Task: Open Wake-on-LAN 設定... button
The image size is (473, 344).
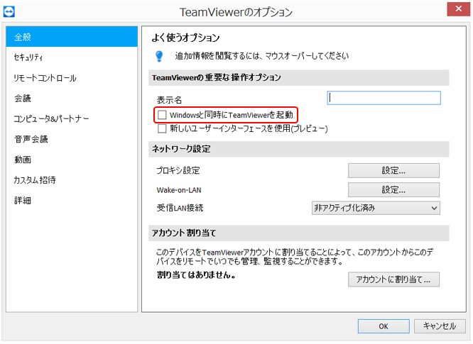Action: point(393,189)
